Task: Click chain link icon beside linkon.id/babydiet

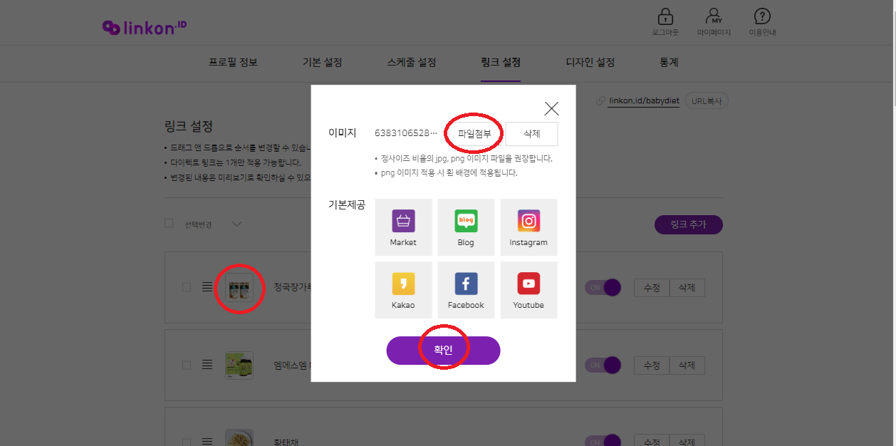Action: coord(601,101)
